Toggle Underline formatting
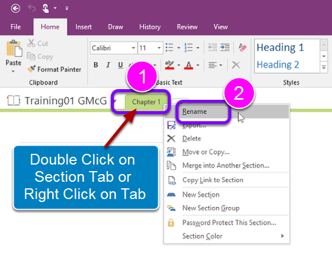The width and height of the screenshot is (332, 262). (120, 65)
